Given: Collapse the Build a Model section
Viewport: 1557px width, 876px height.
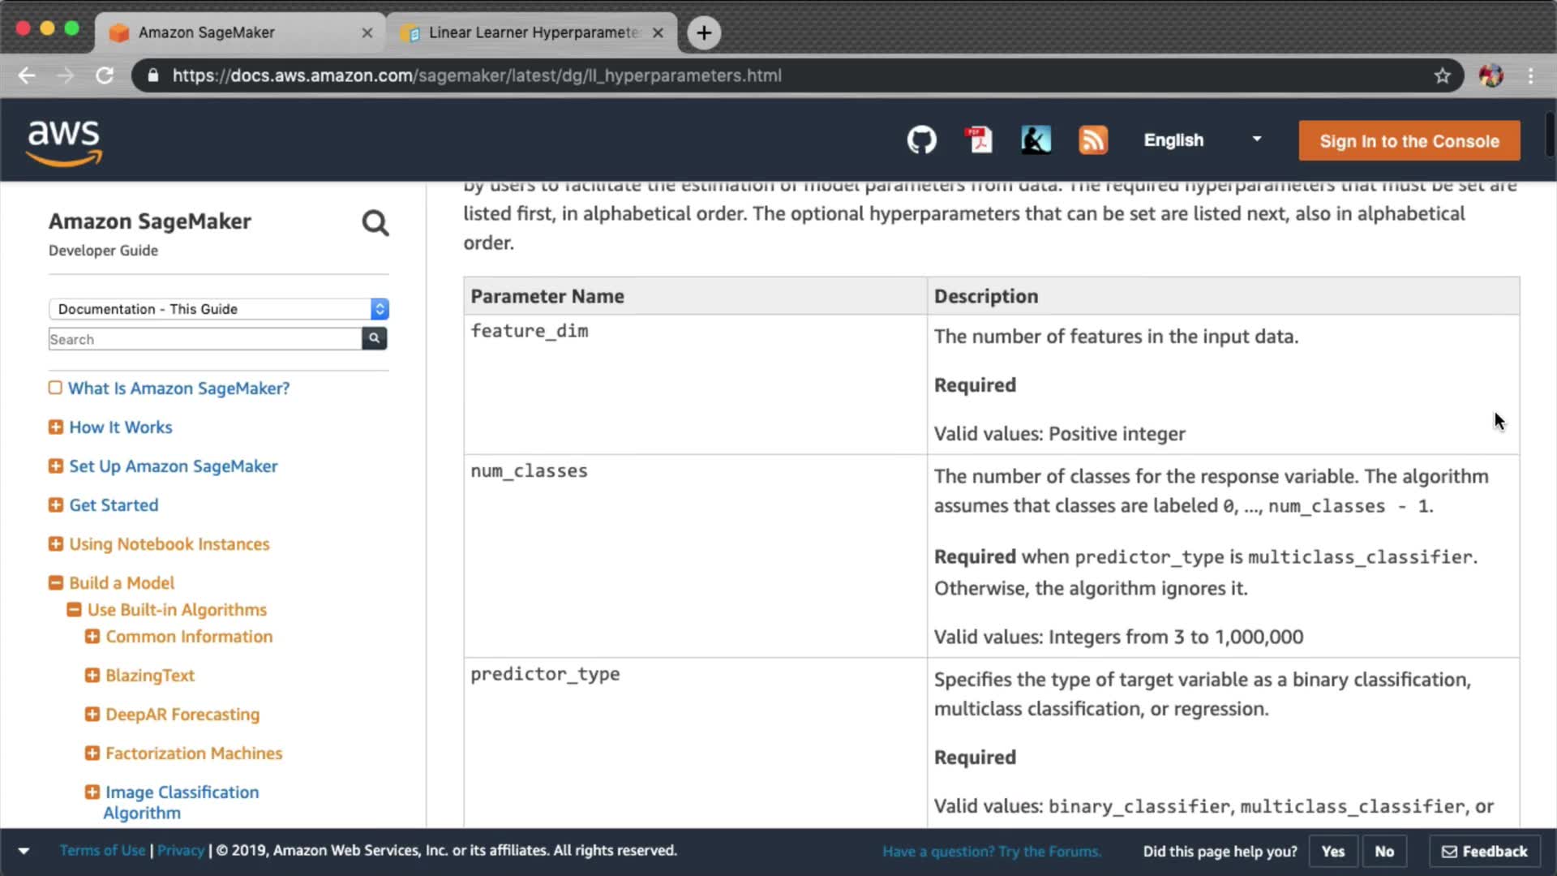Looking at the screenshot, I should click(56, 583).
